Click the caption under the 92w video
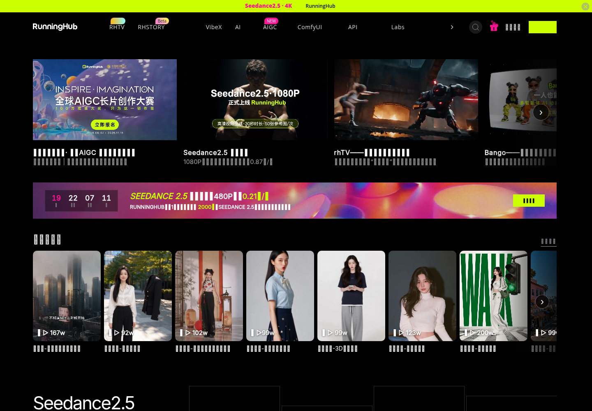Image resolution: width=592 pixels, height=411 pixels. coord(123,349)
